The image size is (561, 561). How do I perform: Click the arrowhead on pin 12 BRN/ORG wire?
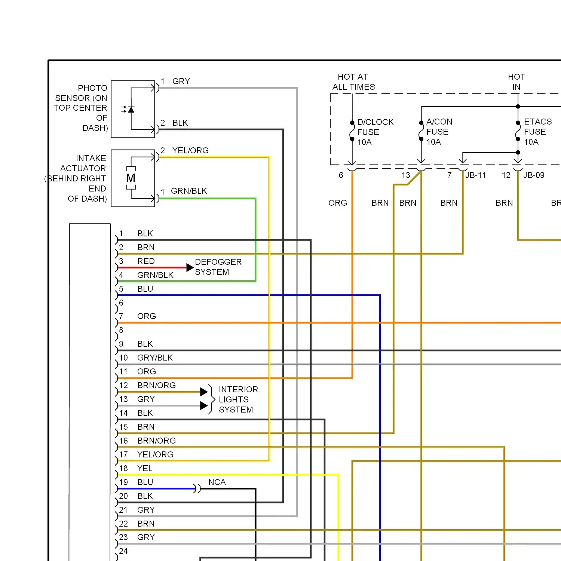click(x=204, y=392)
